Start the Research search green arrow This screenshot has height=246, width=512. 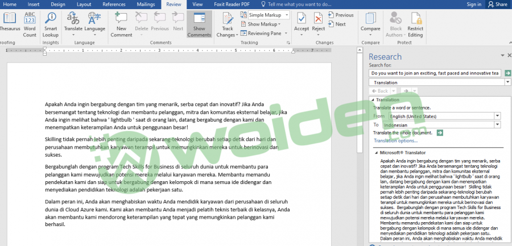tap(508, 73)
